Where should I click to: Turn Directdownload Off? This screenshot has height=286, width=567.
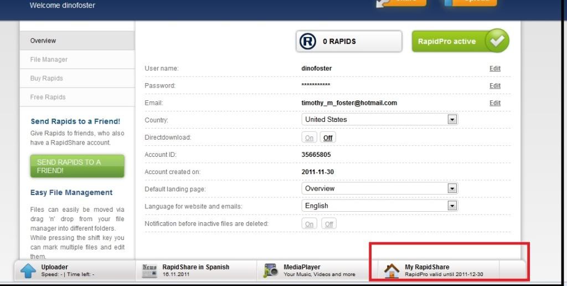[328, 137]
